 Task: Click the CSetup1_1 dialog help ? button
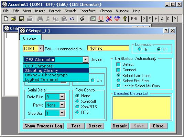click(x=166, y=31)
